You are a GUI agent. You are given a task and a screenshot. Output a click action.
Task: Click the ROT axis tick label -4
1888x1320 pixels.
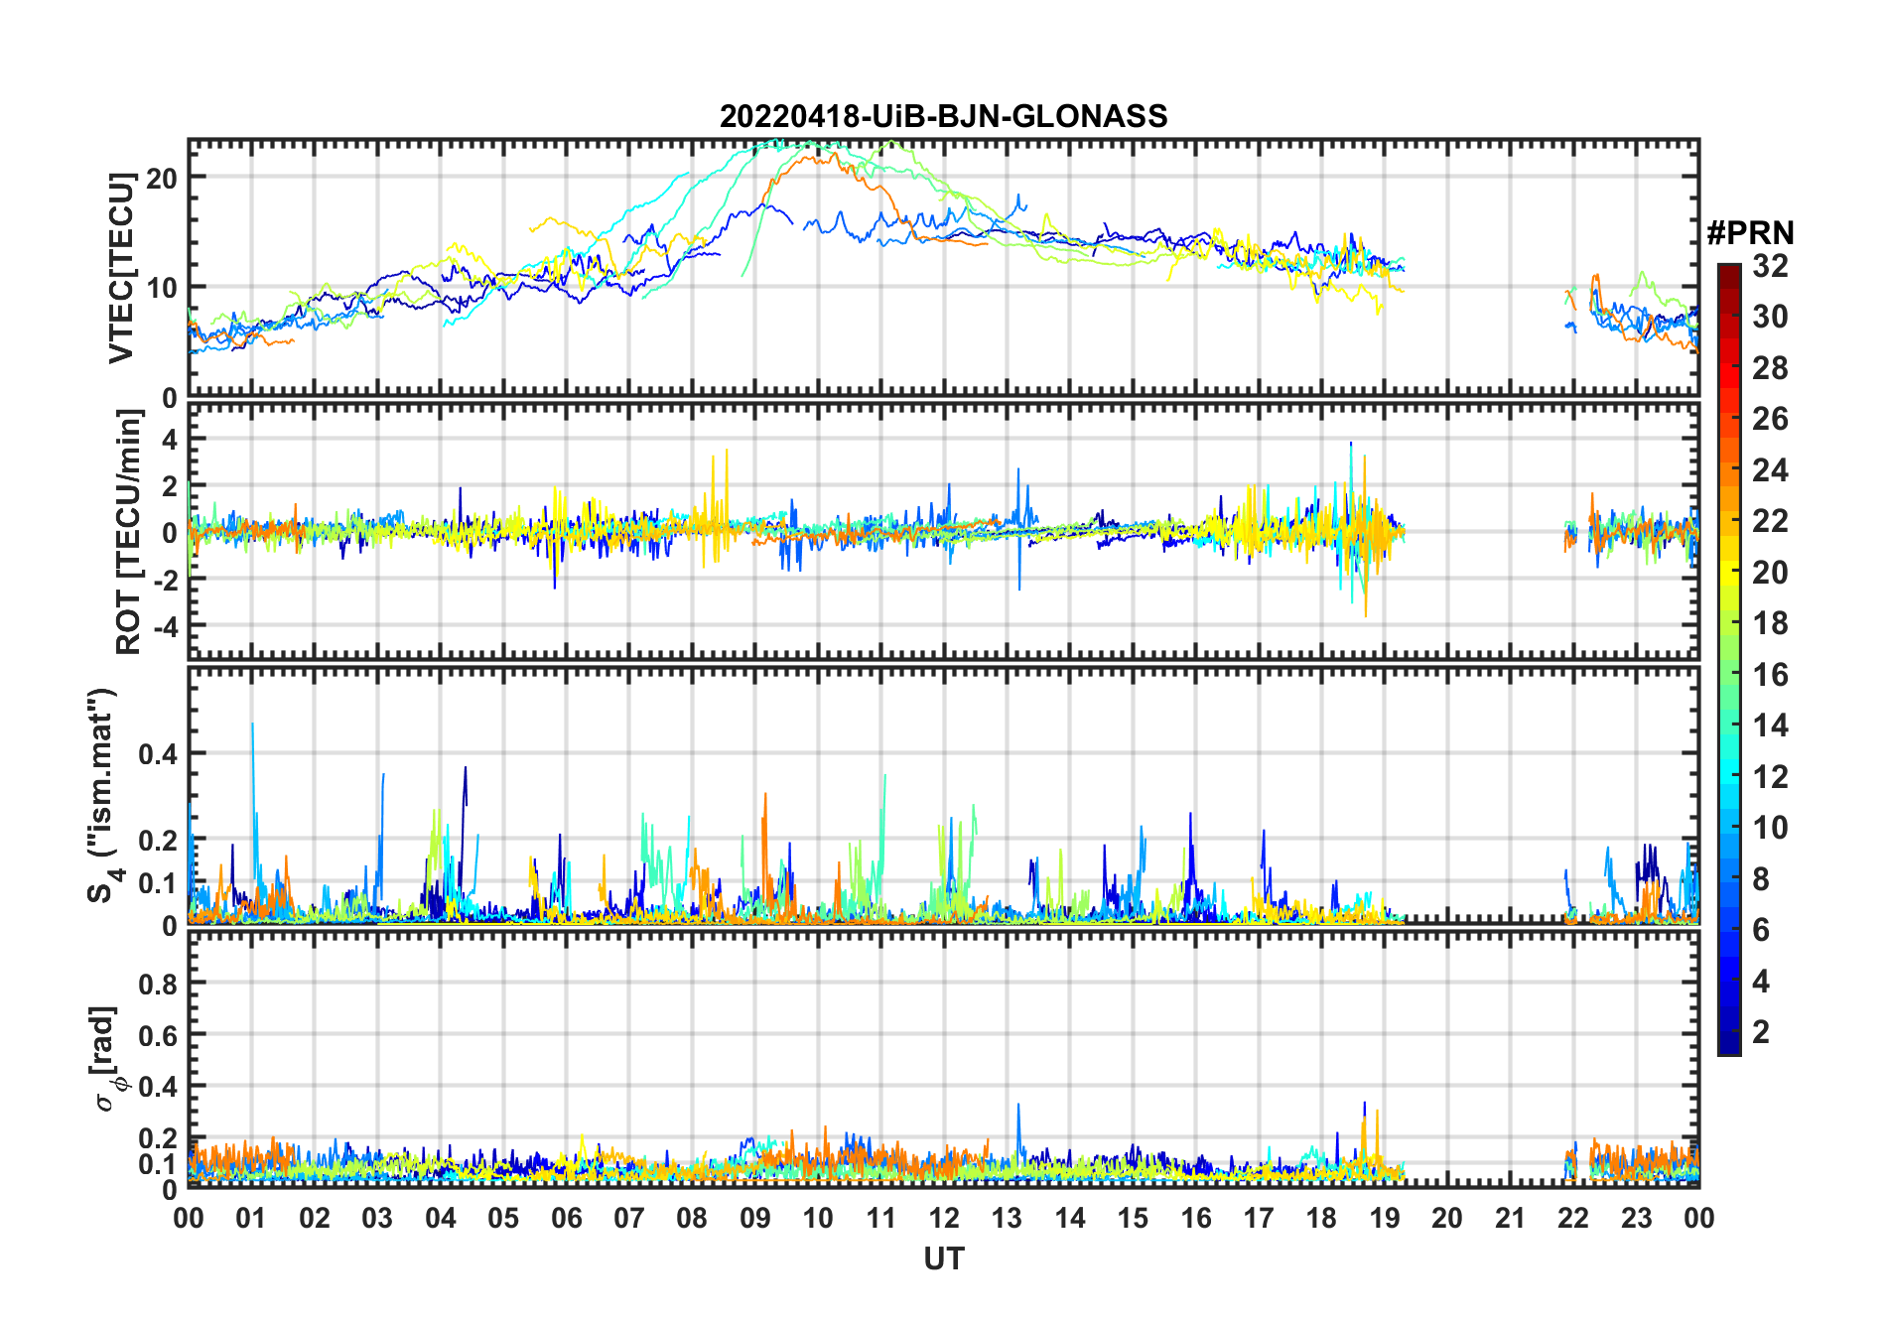165,626
